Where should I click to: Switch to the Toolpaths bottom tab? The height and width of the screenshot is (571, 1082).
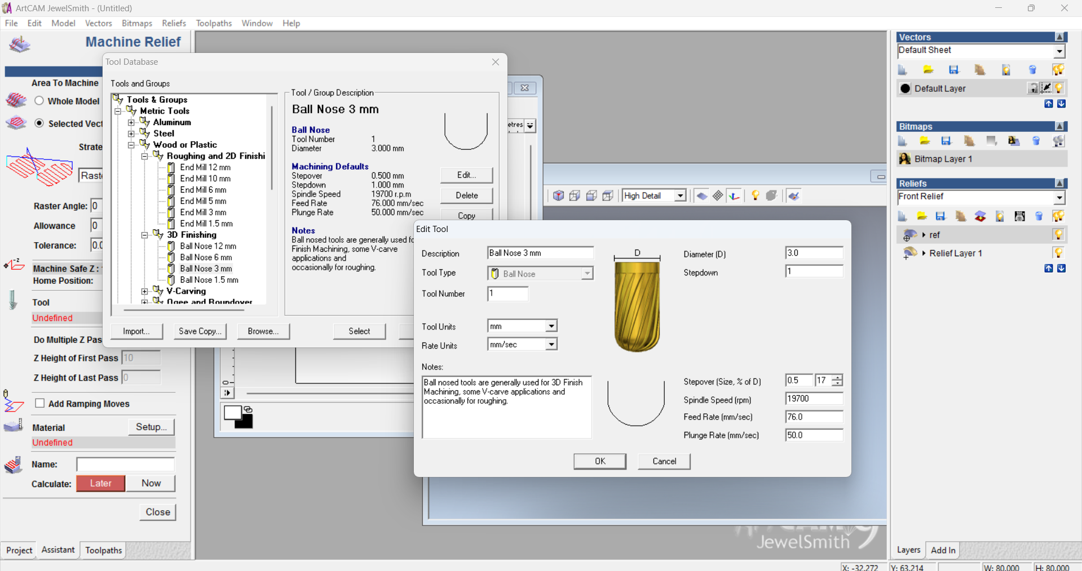pyautogui.click(x=104, y=550)
